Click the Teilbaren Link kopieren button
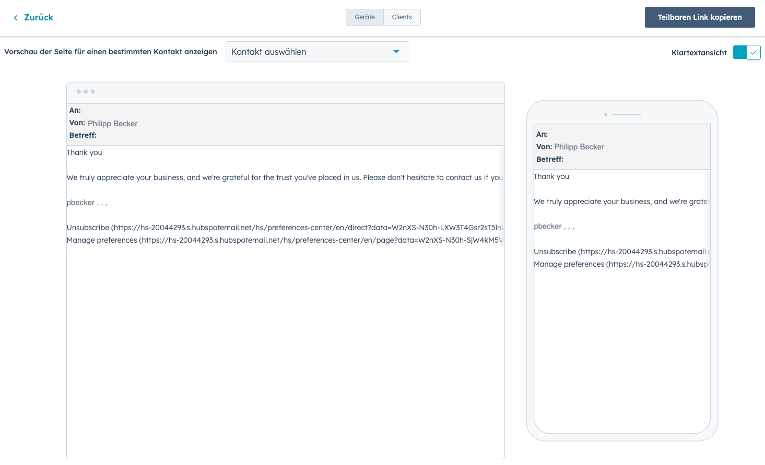 [700, 17]
